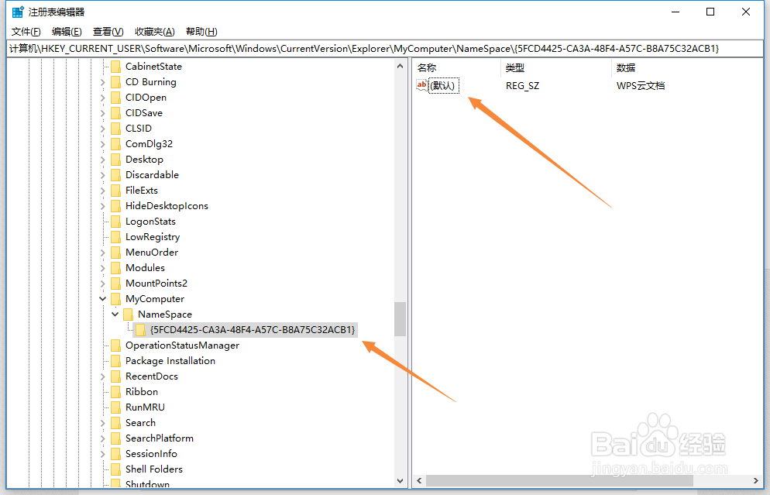This screenshot has height=495, width=770.
Task: Click the tree pane scroll up arrow
Action: point(400,66)
